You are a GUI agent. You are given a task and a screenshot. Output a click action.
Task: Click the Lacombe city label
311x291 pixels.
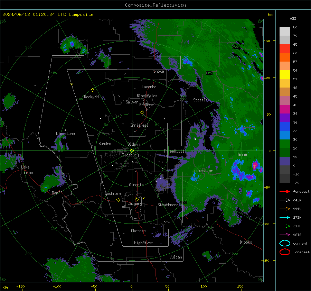149,87
